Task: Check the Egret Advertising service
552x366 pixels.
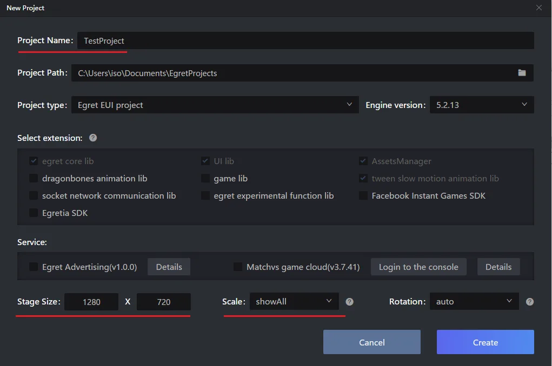Action: [34, 267]
